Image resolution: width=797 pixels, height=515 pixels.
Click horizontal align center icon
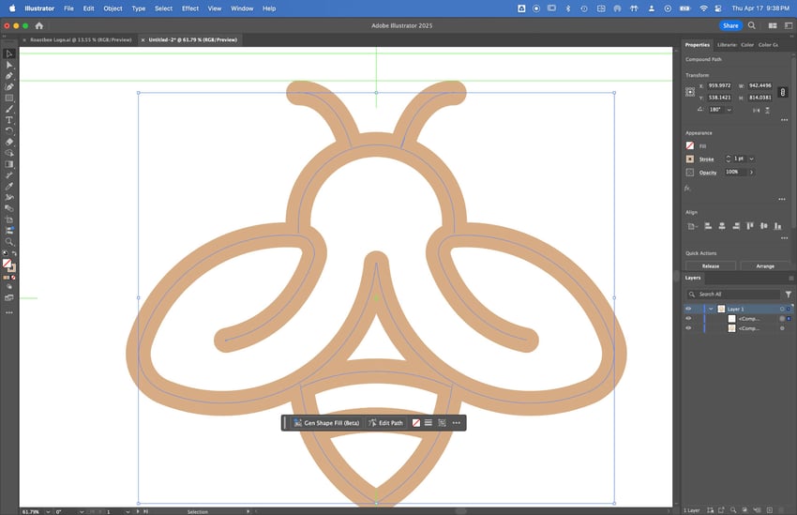click(x=722, y=226)
